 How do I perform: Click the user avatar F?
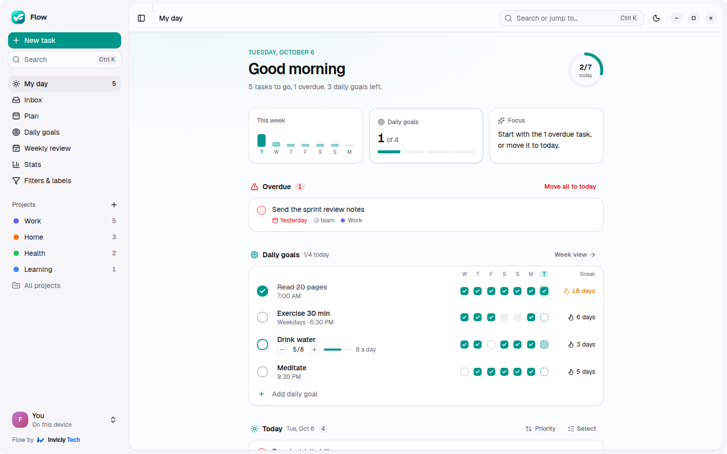pos(20,420)
